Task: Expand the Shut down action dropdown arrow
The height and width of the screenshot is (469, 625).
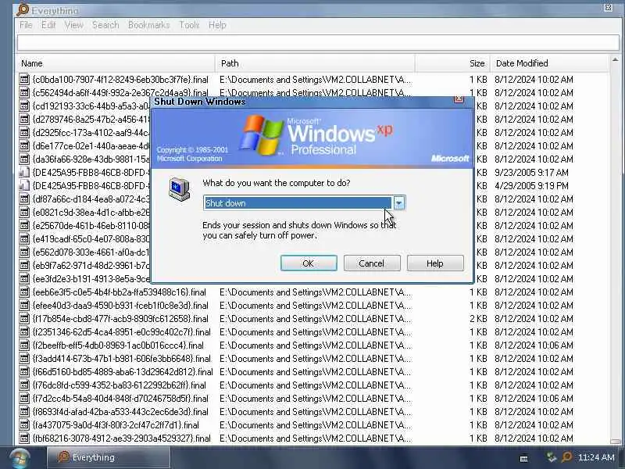Action: (398, 203)
